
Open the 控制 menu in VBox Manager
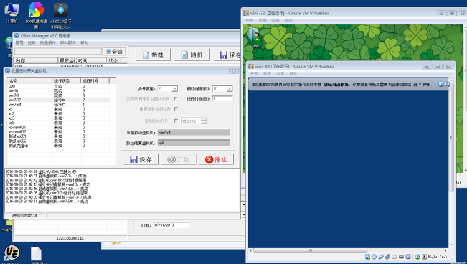(x=32, y=43)
